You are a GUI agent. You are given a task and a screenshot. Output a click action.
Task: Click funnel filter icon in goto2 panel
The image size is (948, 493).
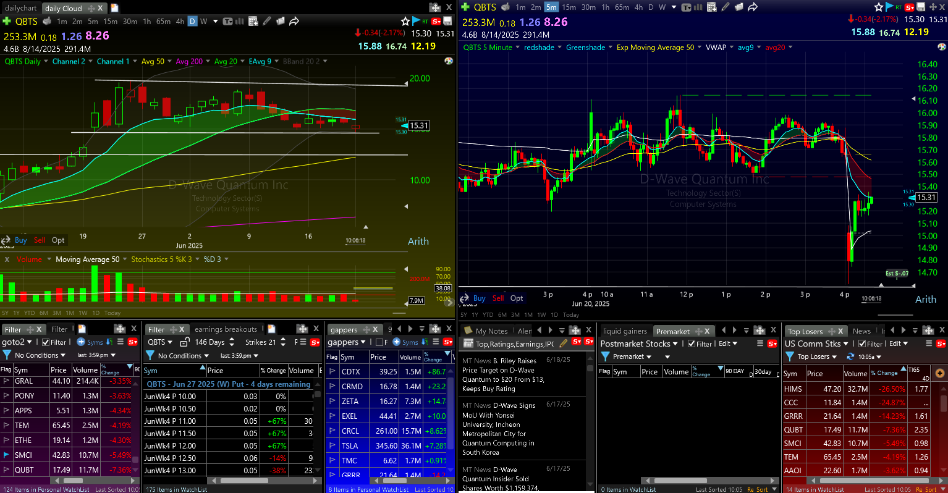(x=7, y=355)
